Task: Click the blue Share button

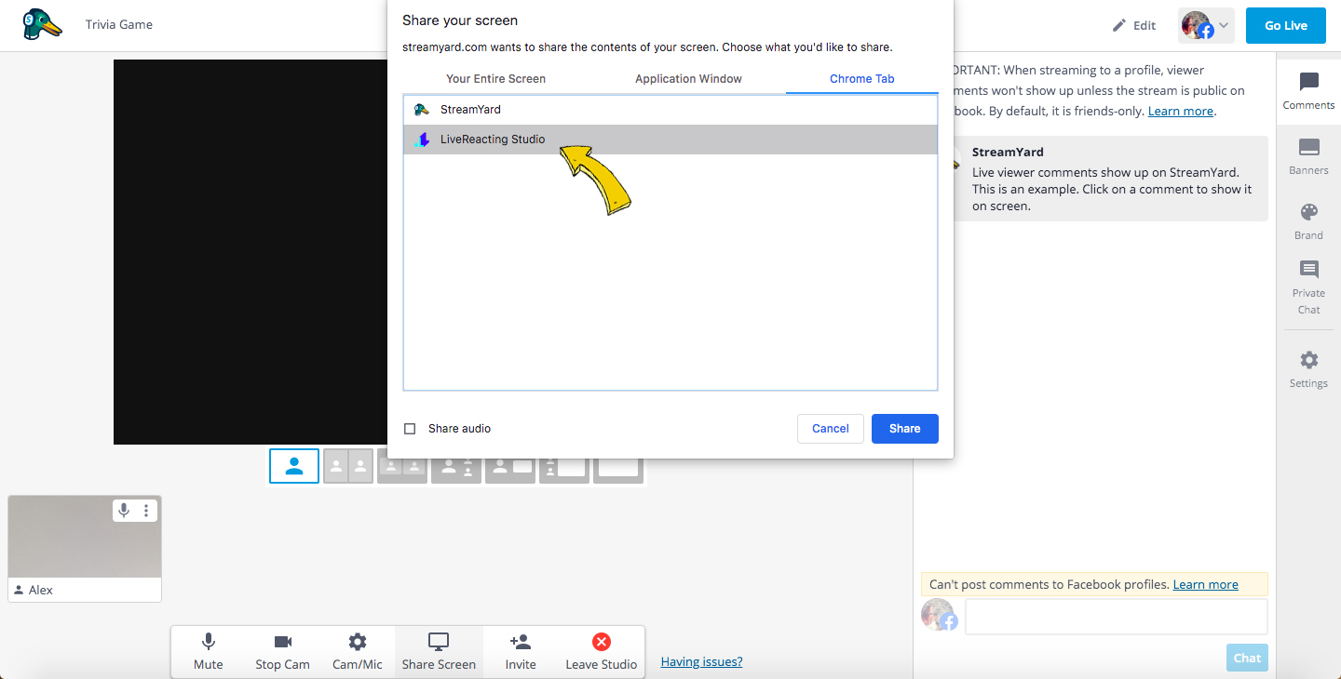Action: (905, 429)
